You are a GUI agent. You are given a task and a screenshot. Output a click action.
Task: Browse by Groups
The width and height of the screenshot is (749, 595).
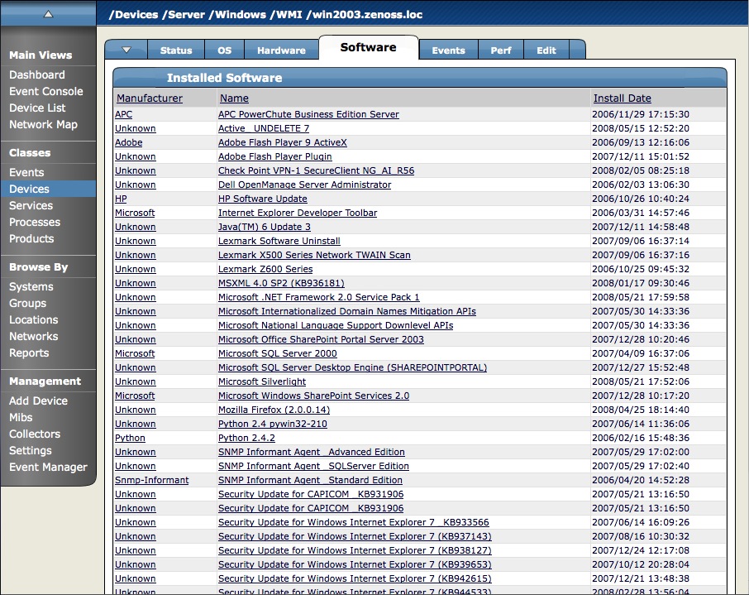pyautogui.click(x=28, y=303)
